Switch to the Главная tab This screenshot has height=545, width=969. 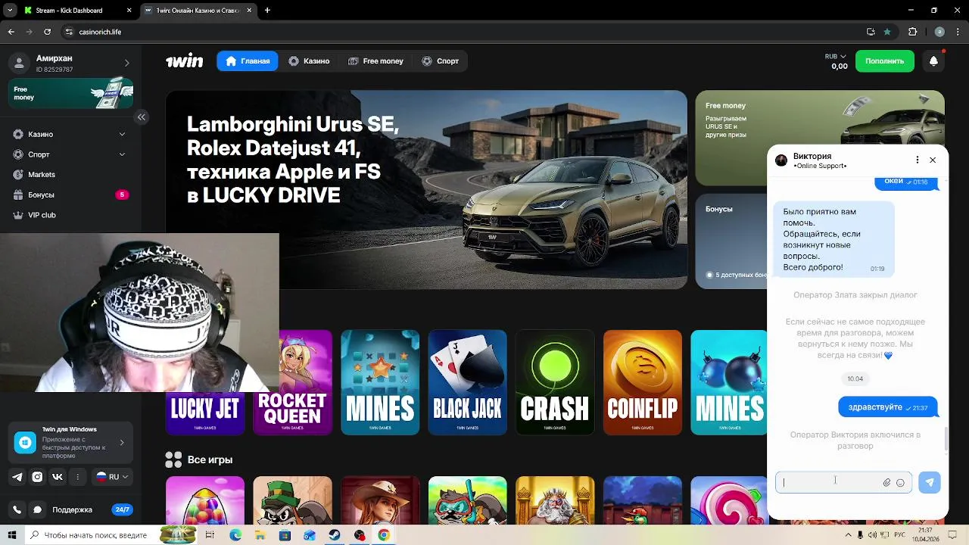[x=248, y=61]
